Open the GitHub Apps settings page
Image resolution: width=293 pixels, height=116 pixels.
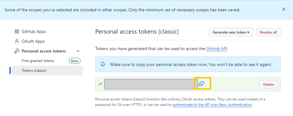point(34,31)
